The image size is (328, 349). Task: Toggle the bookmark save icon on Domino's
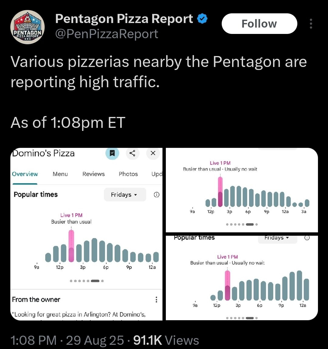(x=112, y=153)
